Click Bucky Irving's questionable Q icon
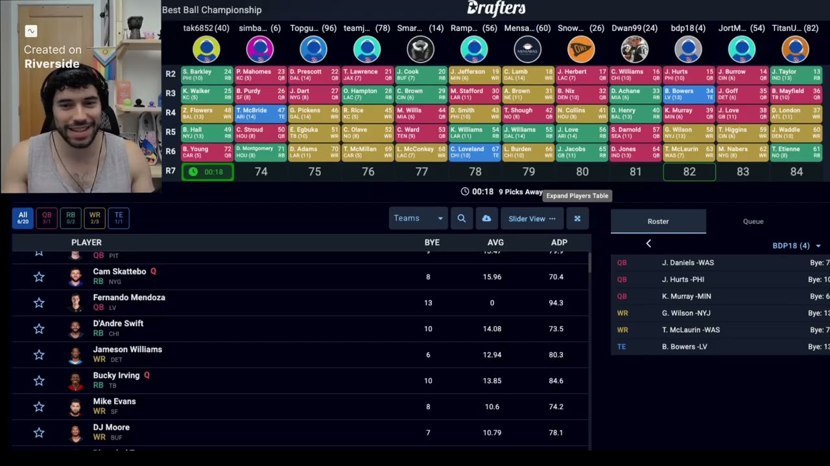Screen dimensions: 830x466 (x=147, y=375)
